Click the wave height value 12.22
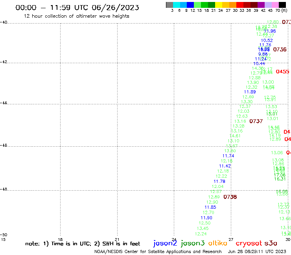The height and width of the screenshot is (255, 291). pyautogui.click(x=221, y=176)
